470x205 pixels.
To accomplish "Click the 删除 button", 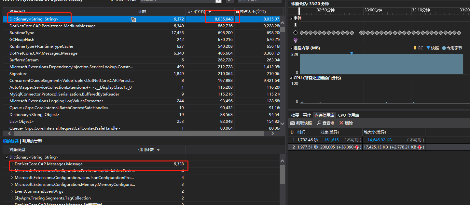I will [x=346, y=123].
